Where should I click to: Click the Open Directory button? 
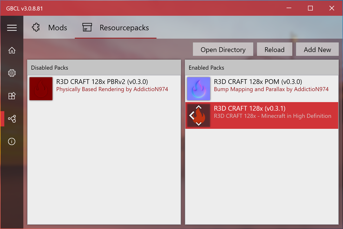pos(223,49)
